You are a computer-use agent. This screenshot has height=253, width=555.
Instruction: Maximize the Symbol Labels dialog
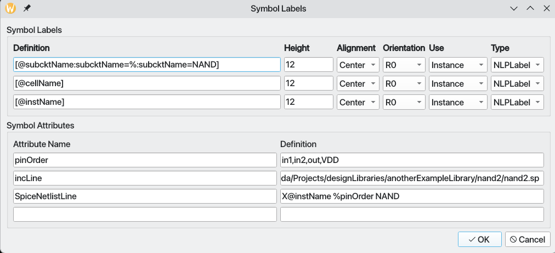[530, 8]
